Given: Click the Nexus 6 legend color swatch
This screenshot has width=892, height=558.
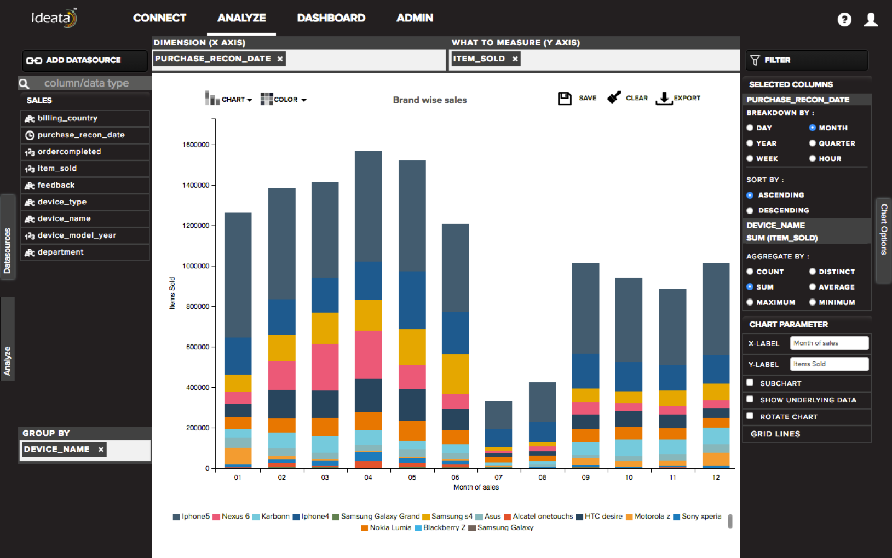Looking at the screenshot, I should tap(216, 517).
